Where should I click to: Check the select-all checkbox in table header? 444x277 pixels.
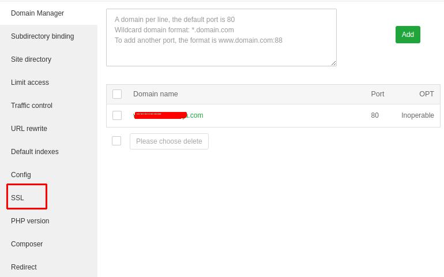117,94
